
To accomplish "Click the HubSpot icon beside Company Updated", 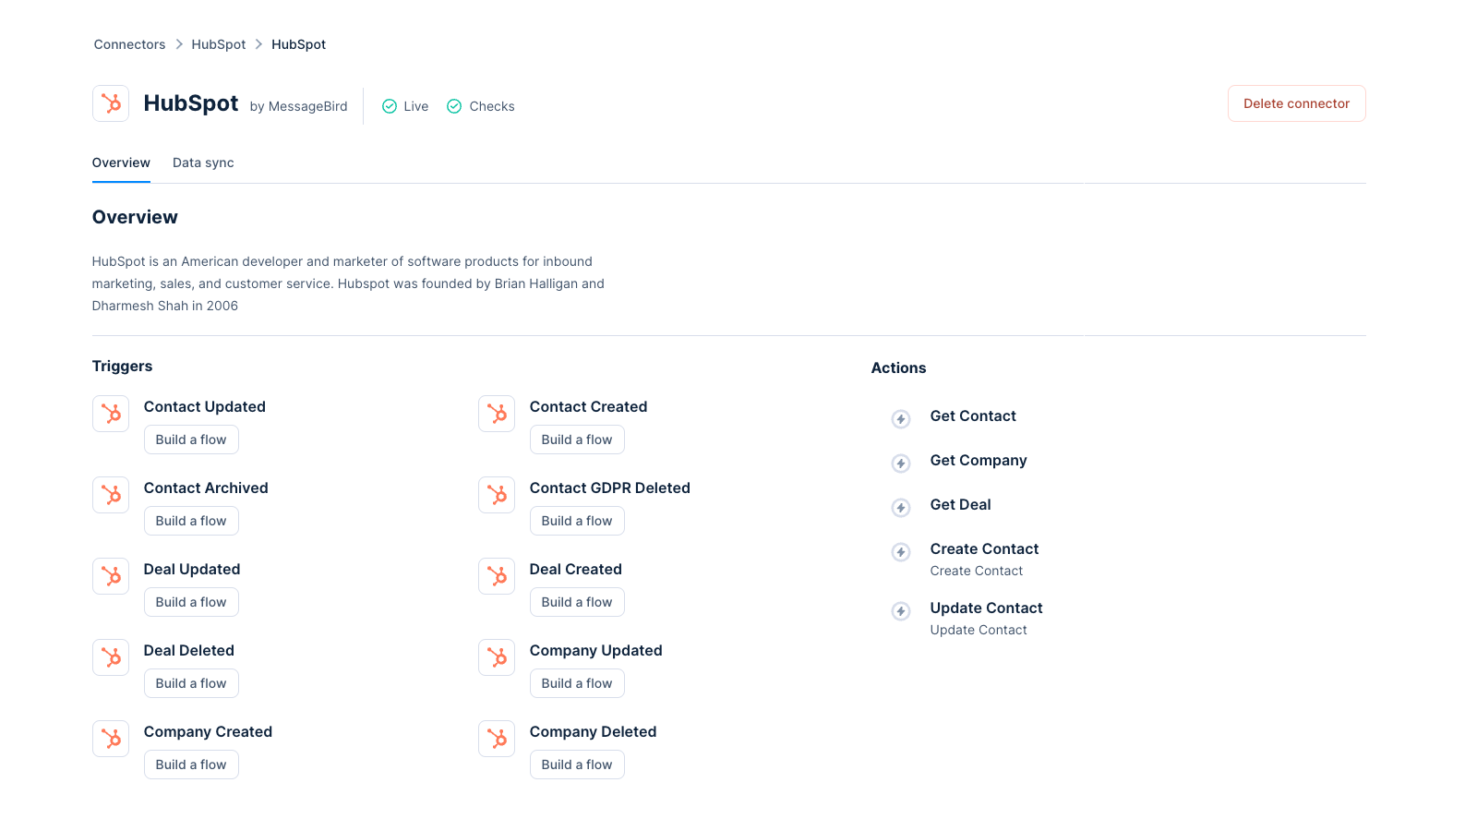I will [x=497, y=657].
